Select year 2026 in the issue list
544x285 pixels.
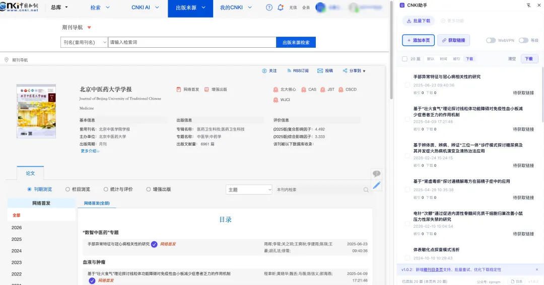tap(16, 228)
